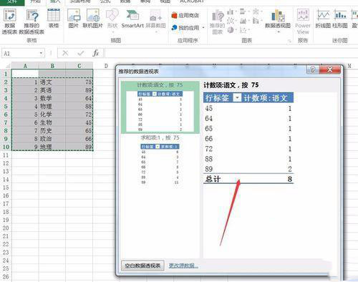The image size is (358, 282).
Task: Select the 计数项:语文 pivot table thumbnail
Action: (160, 107)
